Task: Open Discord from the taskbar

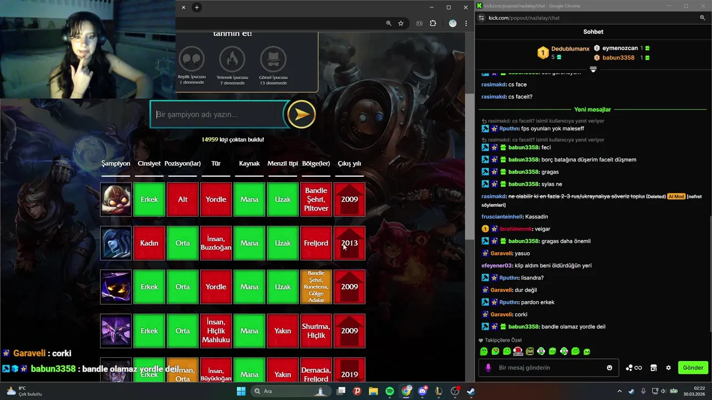Action: click(x=422, y=391)
